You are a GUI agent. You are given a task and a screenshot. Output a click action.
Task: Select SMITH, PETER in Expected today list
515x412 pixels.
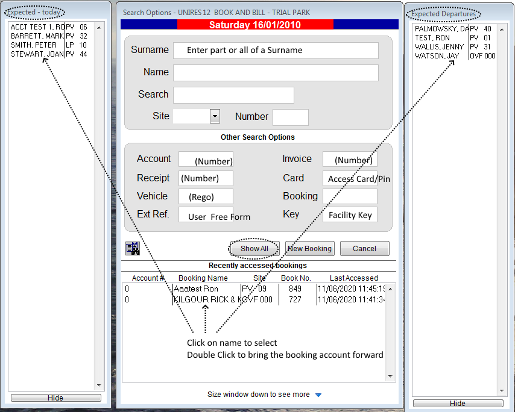click(x=34, y=45)
